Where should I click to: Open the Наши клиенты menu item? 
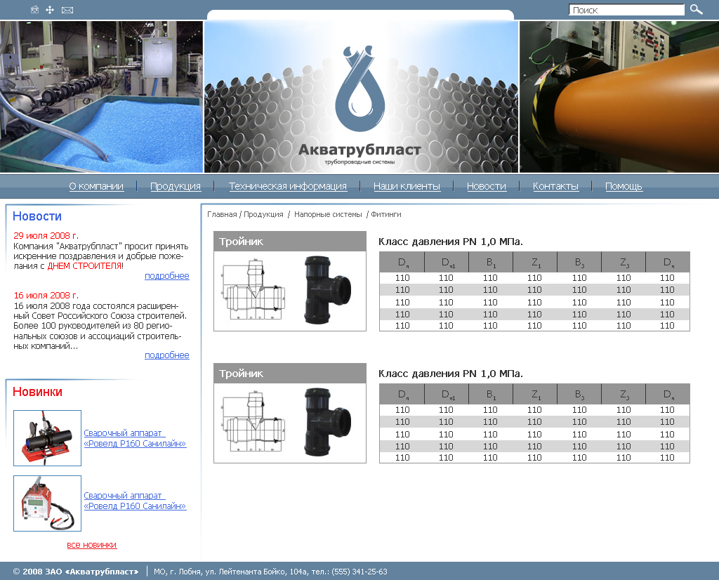click(x=407, y=186)
